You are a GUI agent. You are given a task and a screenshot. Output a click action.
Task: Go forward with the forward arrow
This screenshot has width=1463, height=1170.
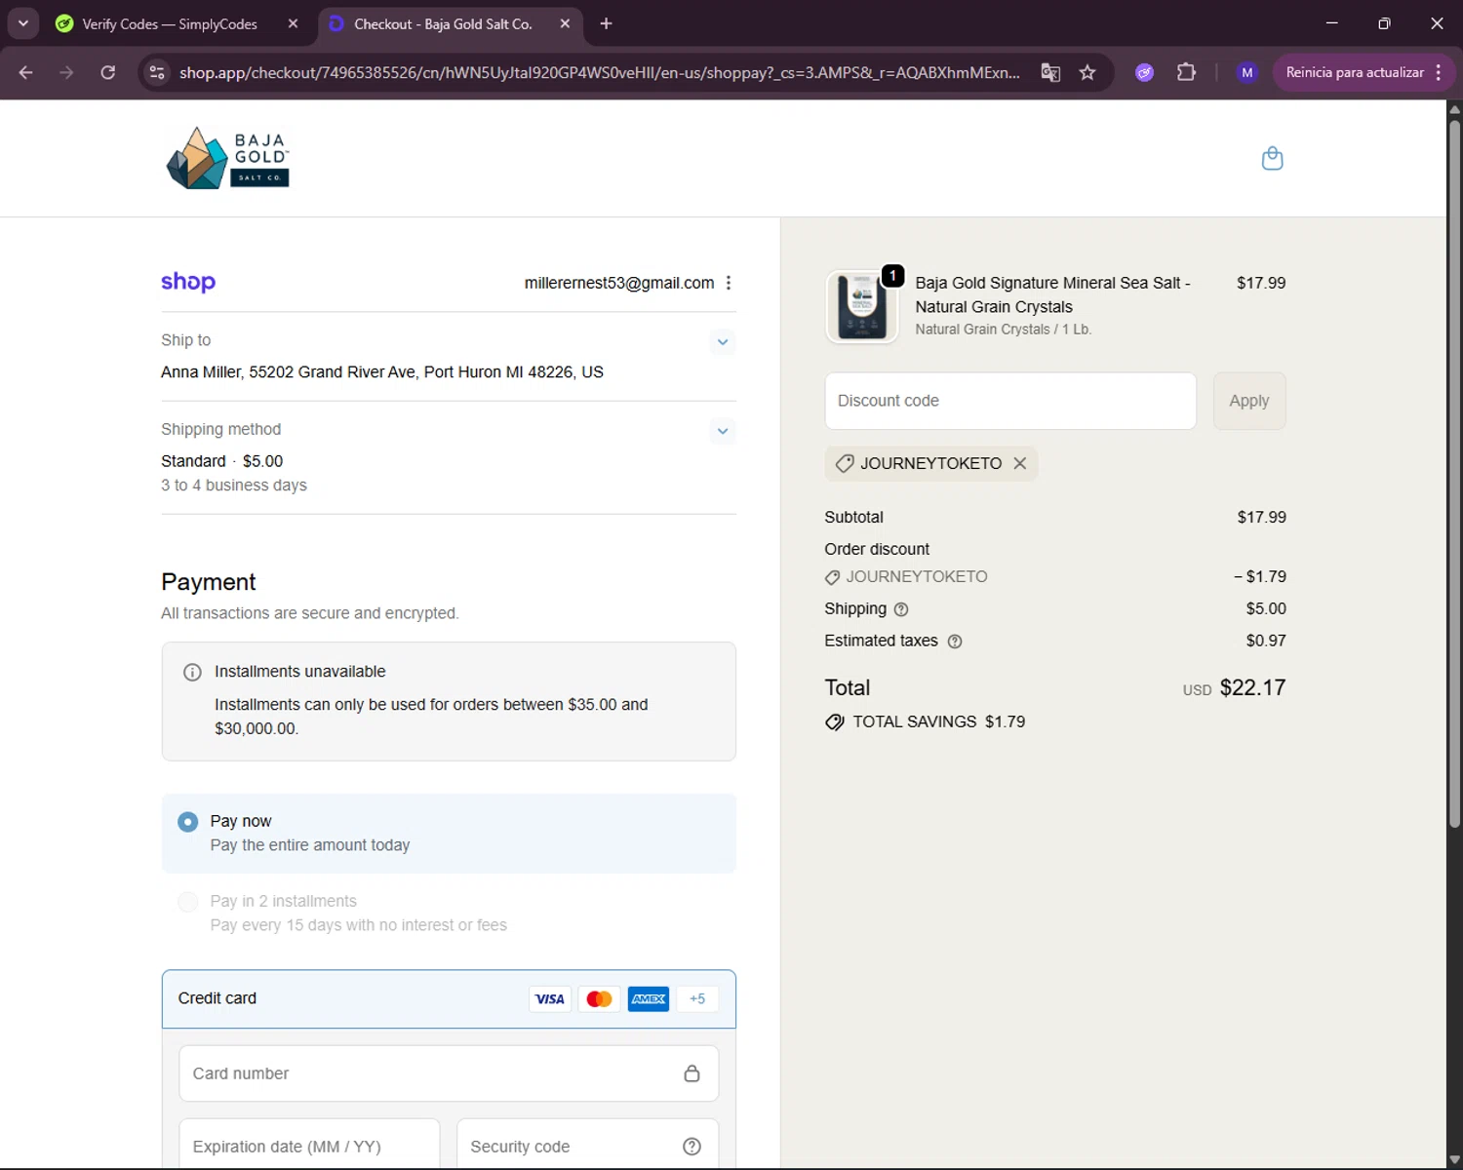pyautogui.click(x=66, y=72)
